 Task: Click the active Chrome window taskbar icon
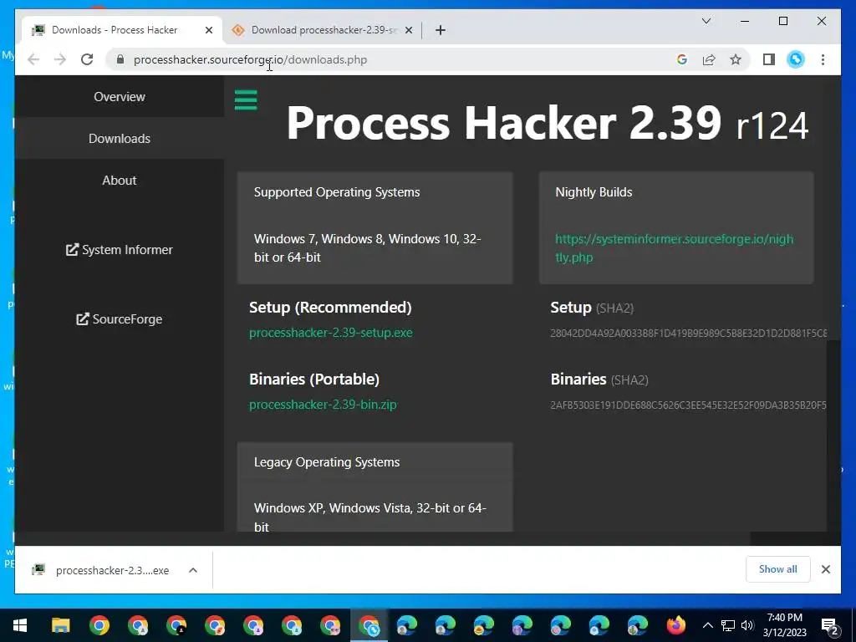tap(369, 625)
